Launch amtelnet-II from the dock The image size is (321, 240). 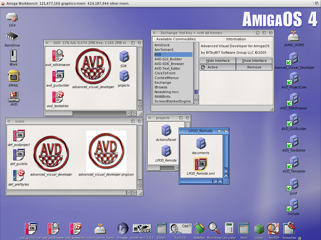click(142, 229)
